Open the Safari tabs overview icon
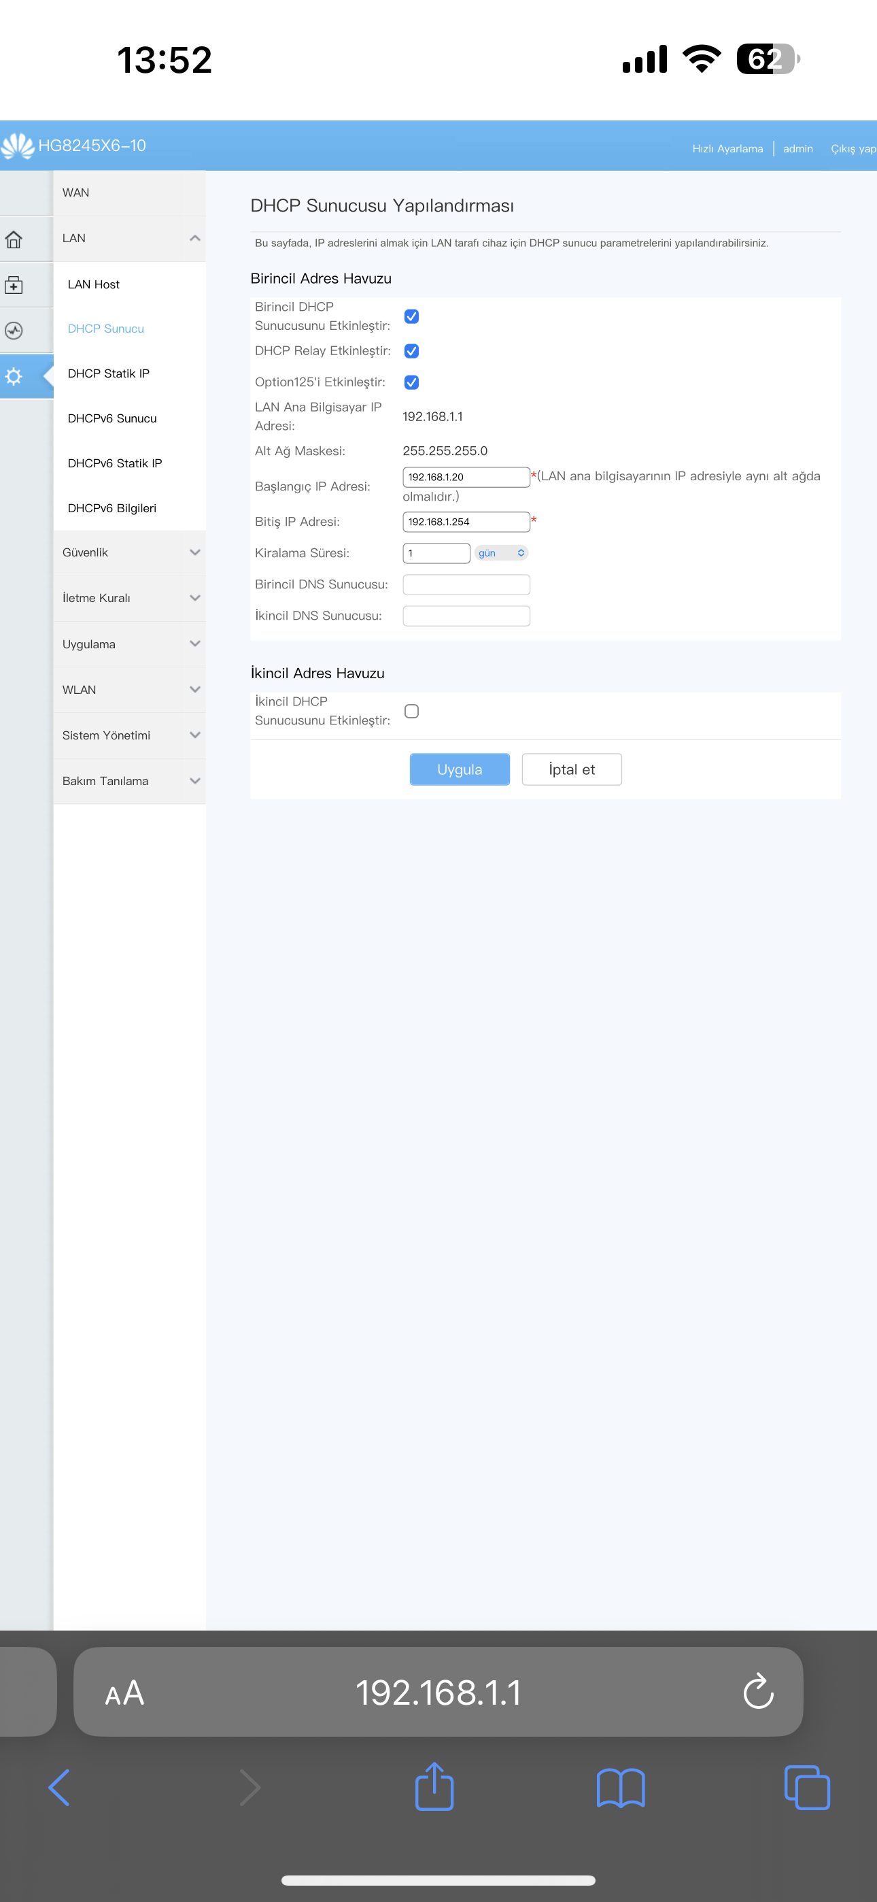 [806, 1787]
